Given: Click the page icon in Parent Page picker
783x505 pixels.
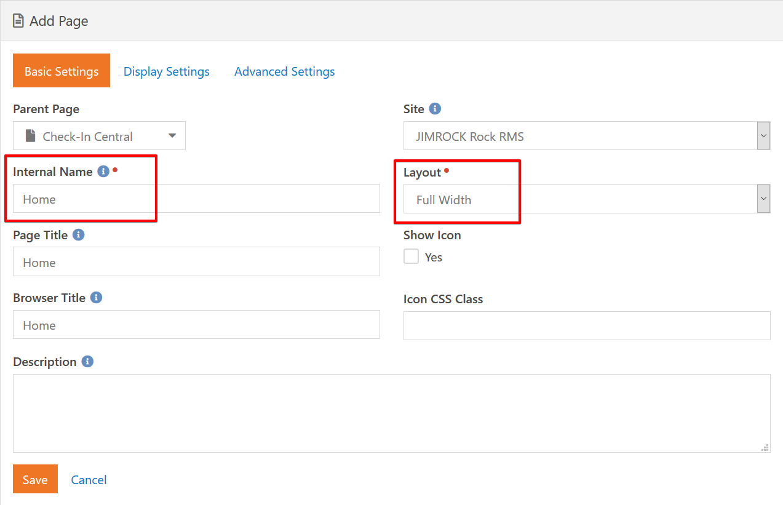Looking at the screenshot, I should coord(30,136).
